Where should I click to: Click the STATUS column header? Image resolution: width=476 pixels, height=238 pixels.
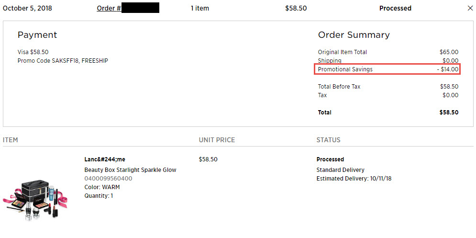click(x=329, y=140)
